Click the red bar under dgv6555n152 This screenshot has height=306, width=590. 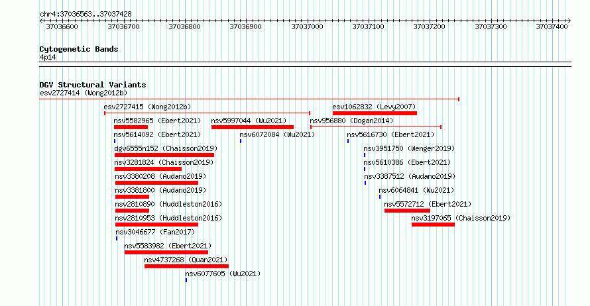click(x=164, y=155)
